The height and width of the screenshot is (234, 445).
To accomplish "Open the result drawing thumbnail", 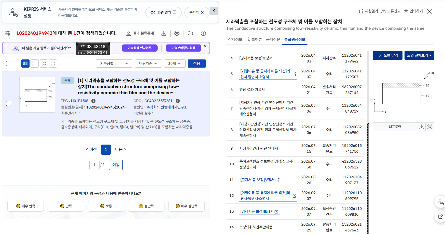I will [37, 95].
